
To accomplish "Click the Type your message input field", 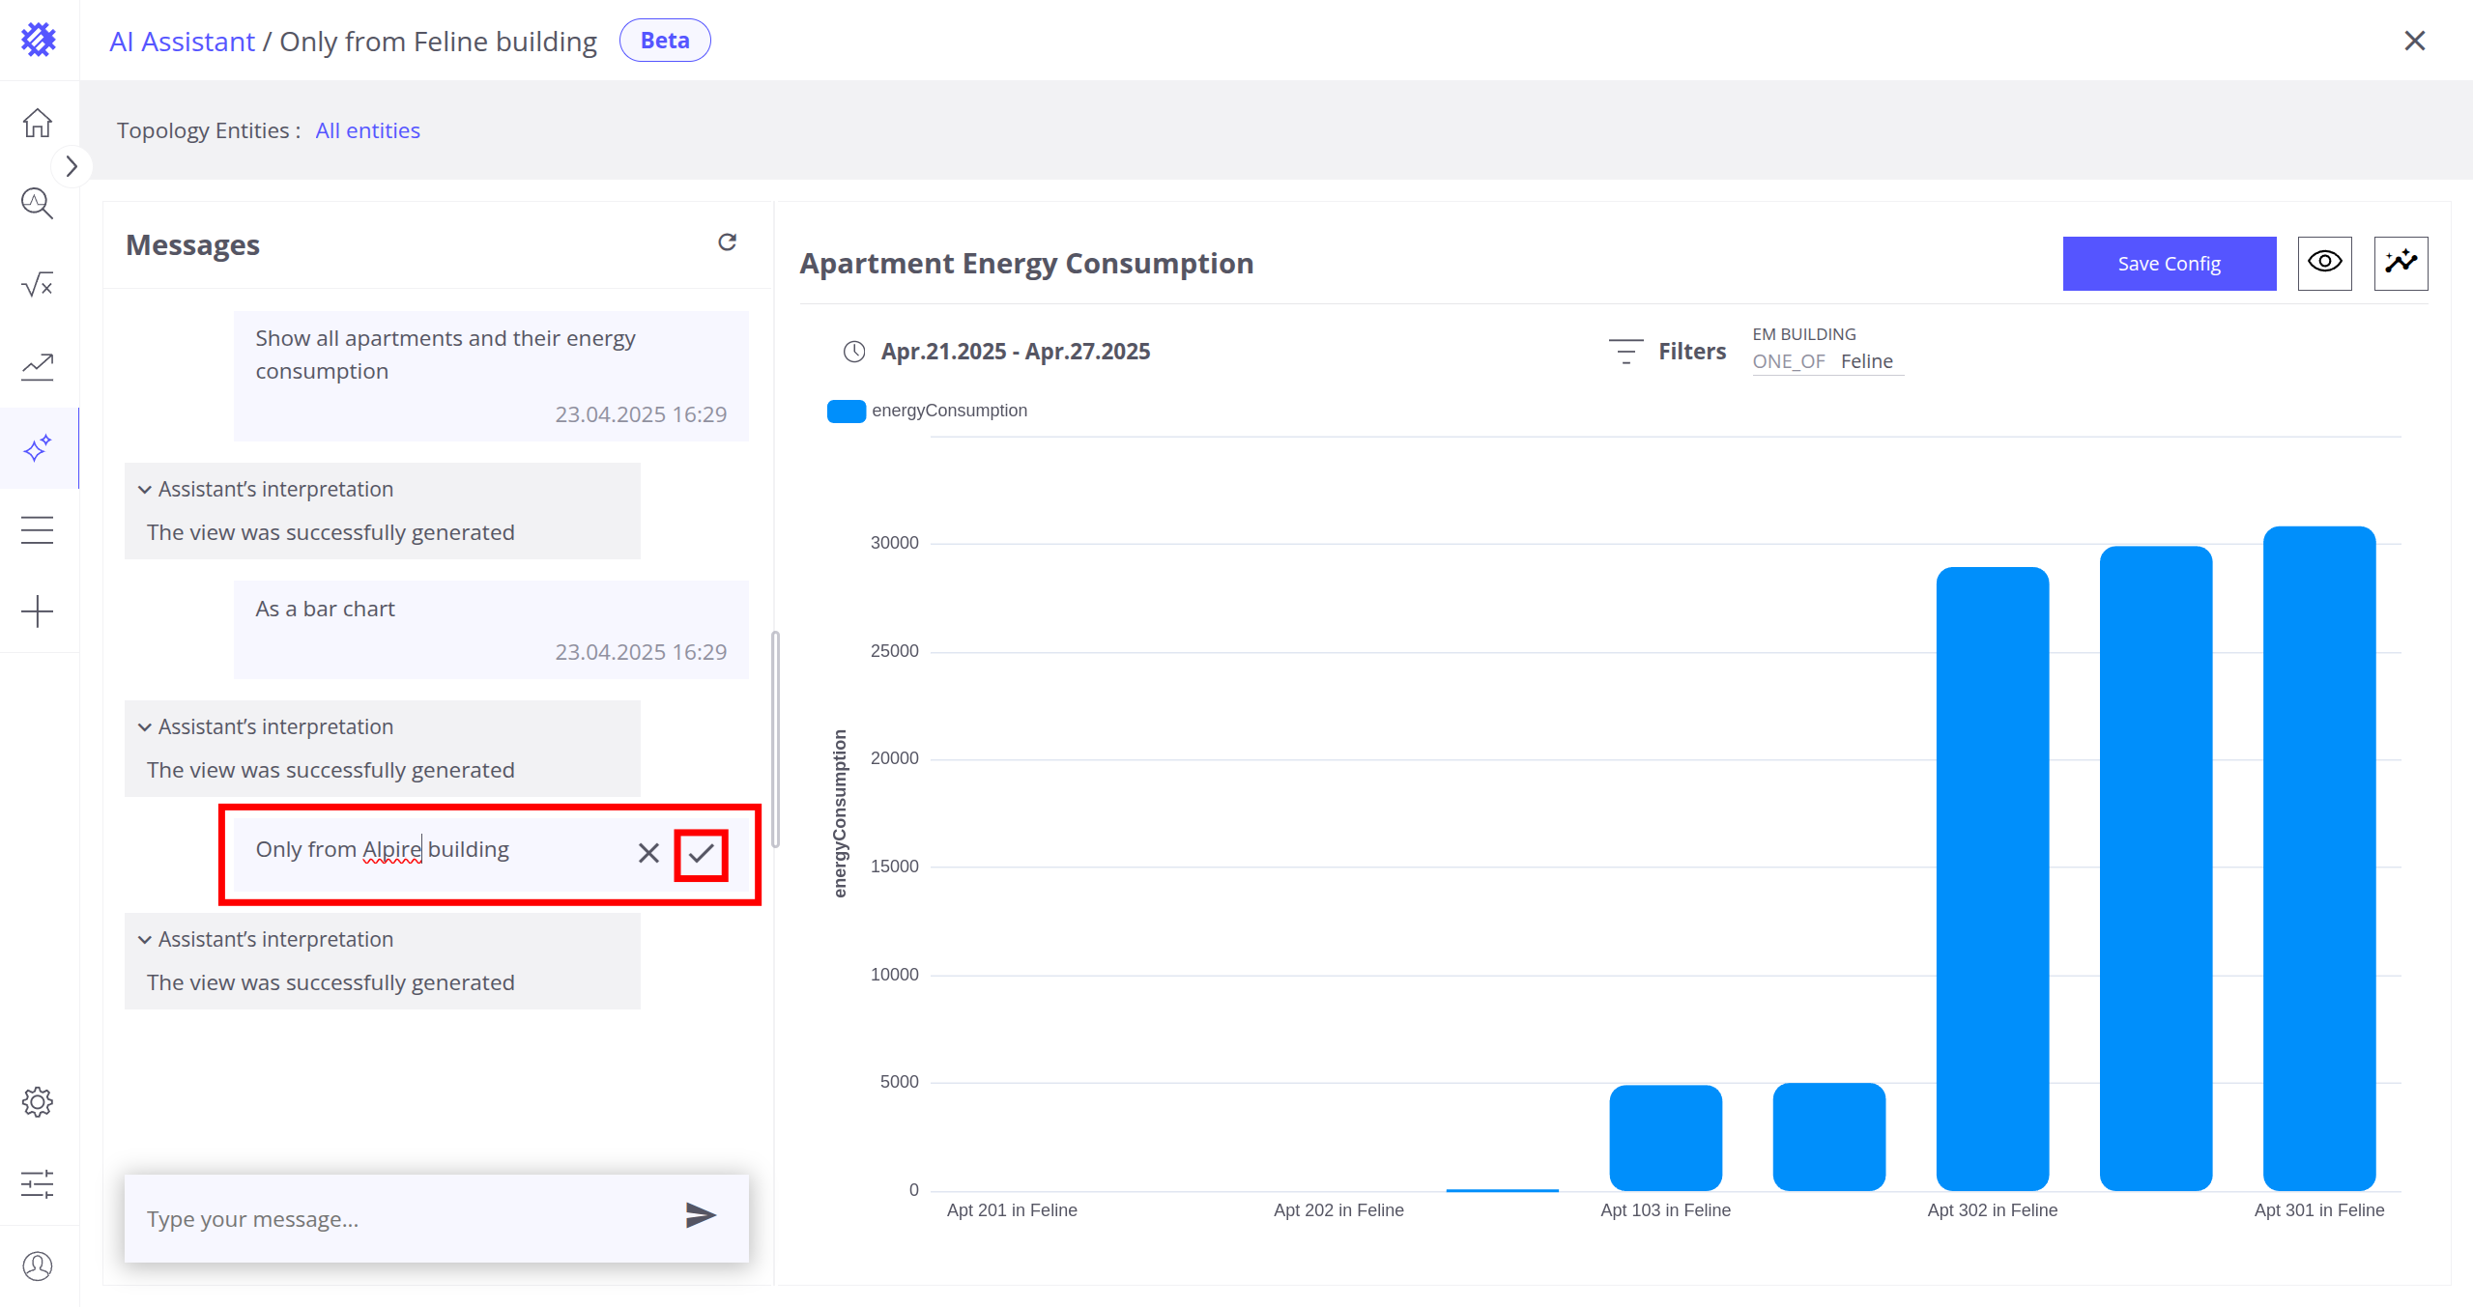I will point(401,1219).
